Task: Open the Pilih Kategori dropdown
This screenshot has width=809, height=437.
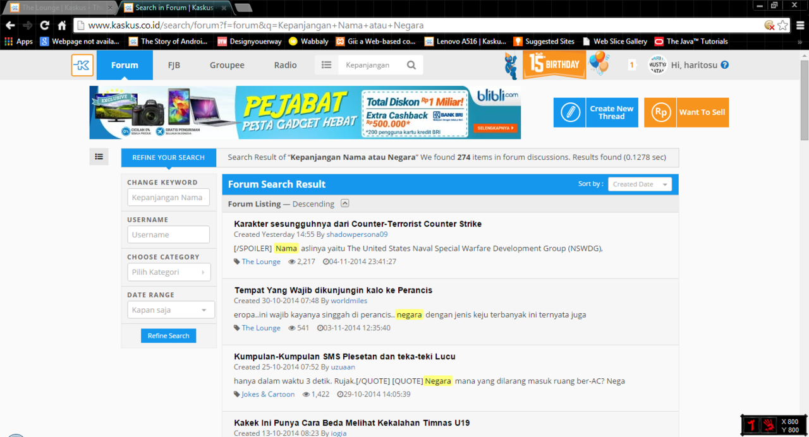Action: pos(169,272)
